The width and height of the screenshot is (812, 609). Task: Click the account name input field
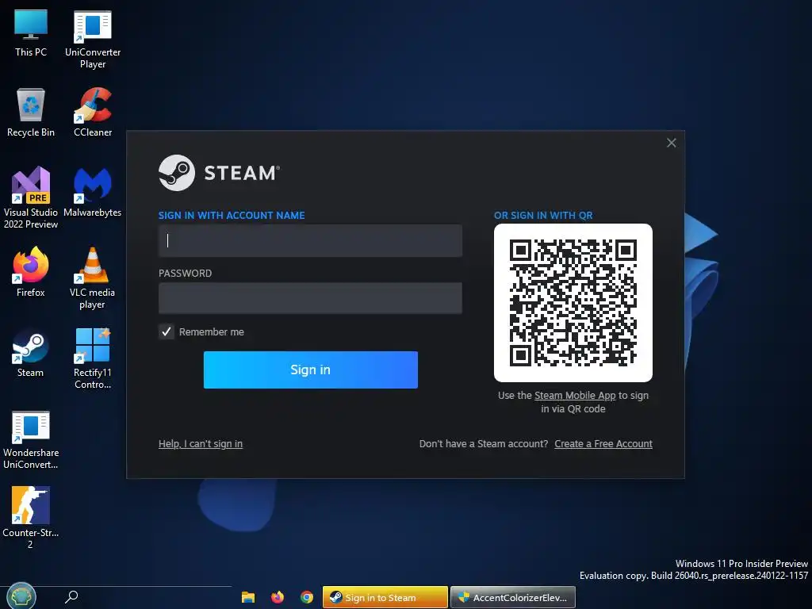point(310,240)
